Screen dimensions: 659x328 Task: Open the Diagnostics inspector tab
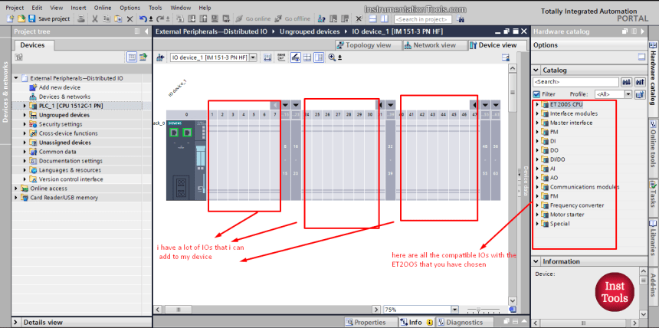coord(461,323)
